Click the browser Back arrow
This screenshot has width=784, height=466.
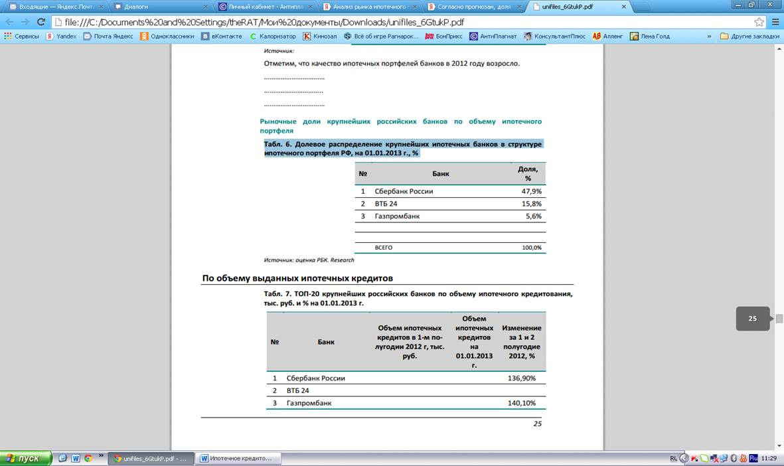tap(9, 22)
